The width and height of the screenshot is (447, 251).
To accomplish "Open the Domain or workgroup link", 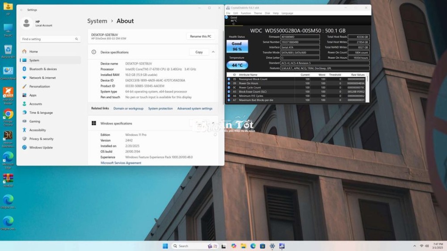I will pyautogui.click(x=128, y=109).
